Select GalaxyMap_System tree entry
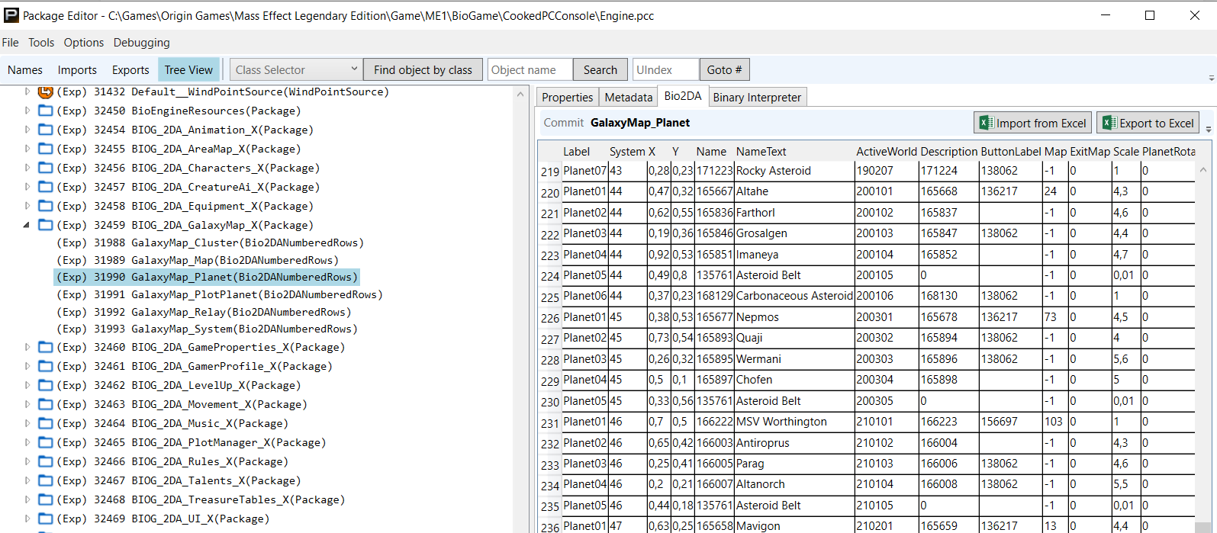This screenshot has height=533, width=1217. pyautogui.click(x=207, y=329)
